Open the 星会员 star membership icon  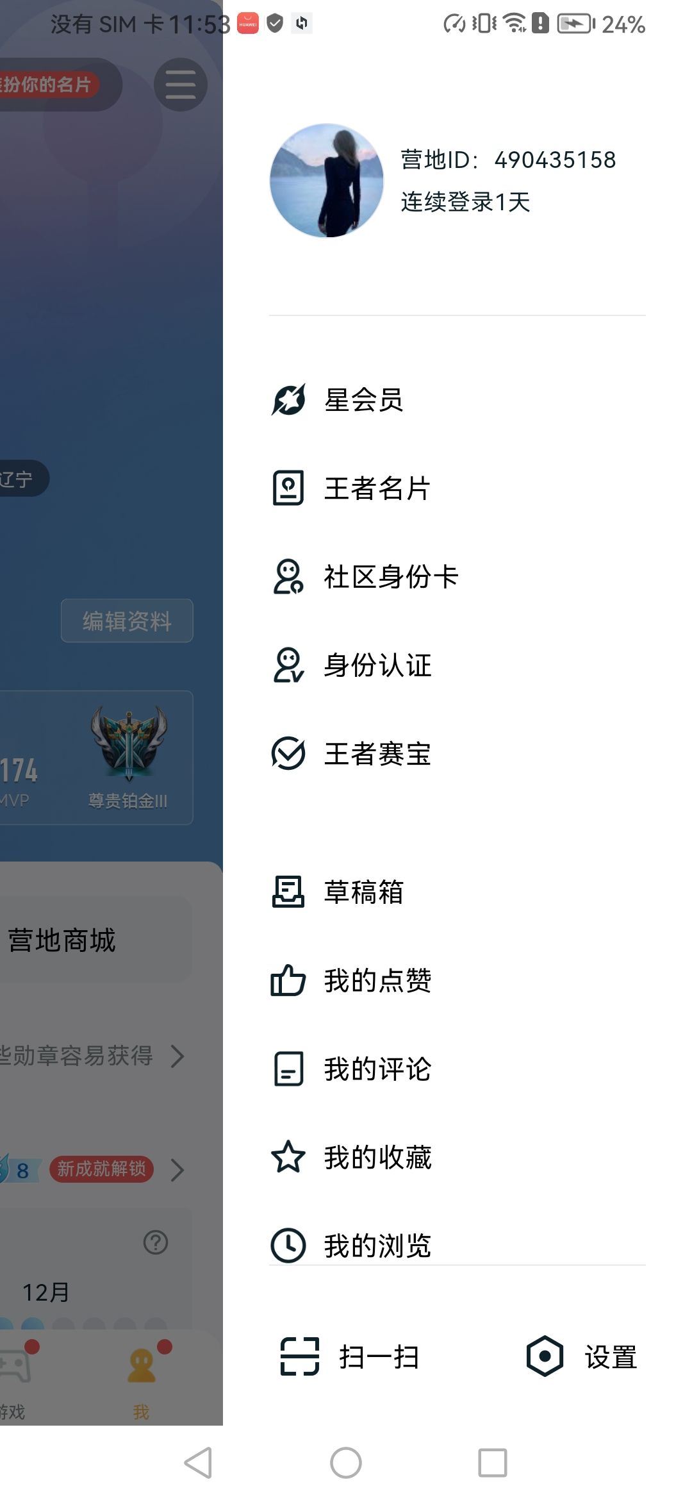(x=288, y=400)
